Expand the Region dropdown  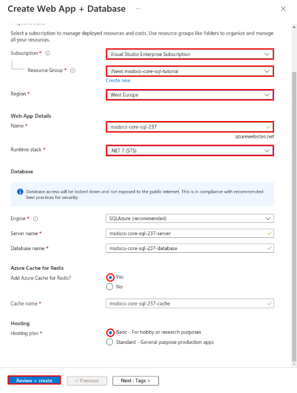[190, 95]
